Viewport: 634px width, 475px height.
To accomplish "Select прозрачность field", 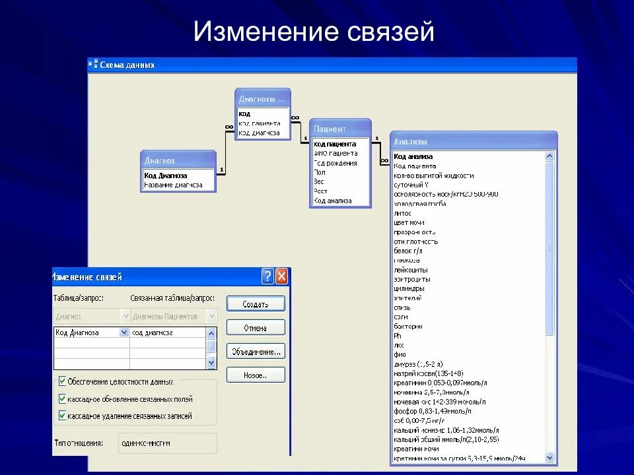I will (x=415, y=232).
